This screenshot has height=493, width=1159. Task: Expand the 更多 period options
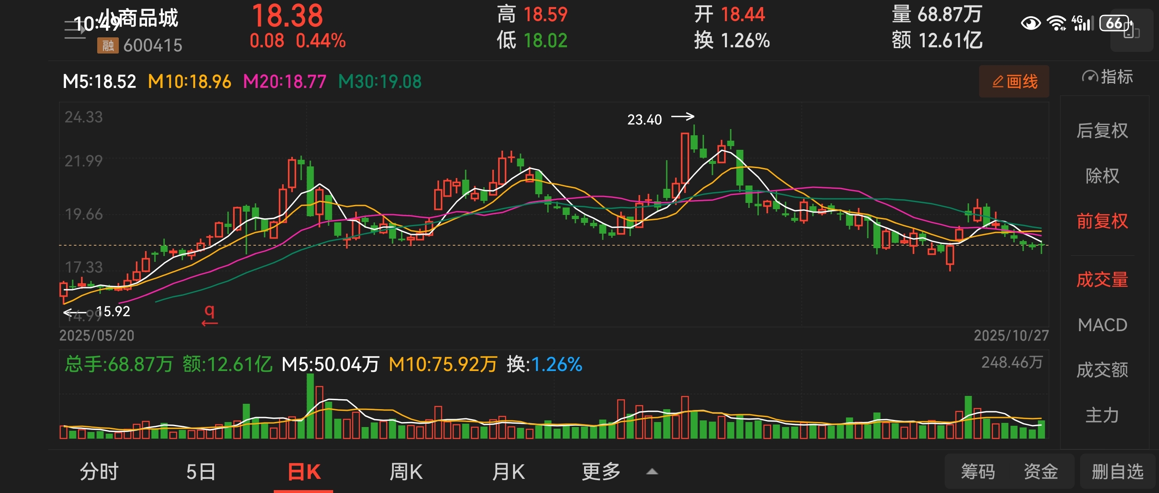pyautogui.click(x=601, y=472)
